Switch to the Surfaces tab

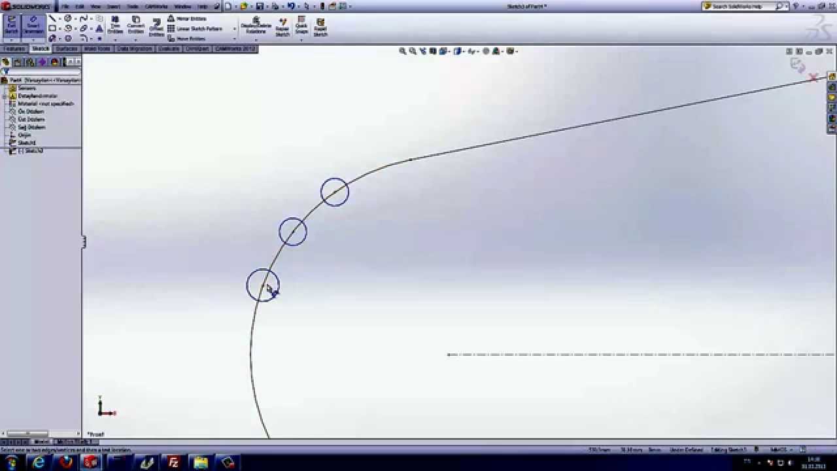[66, 49]
